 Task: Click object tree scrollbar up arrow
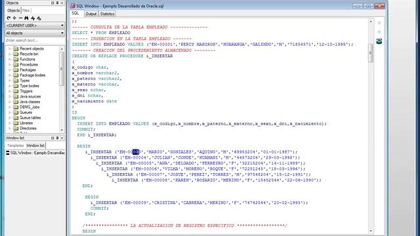point(62,49)
